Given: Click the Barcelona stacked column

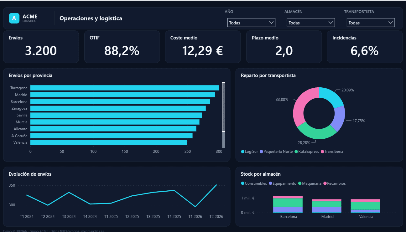Looking at the screenshot, I should click(288, 204).
